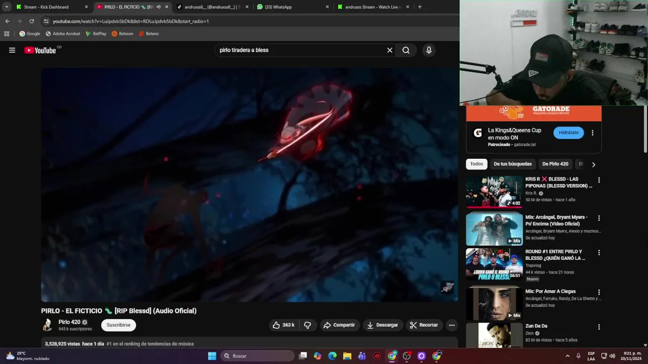Viewport: 648px width, 364px height.
Task: Open the Adobe Acrobat bookmark
Action: 63,34
